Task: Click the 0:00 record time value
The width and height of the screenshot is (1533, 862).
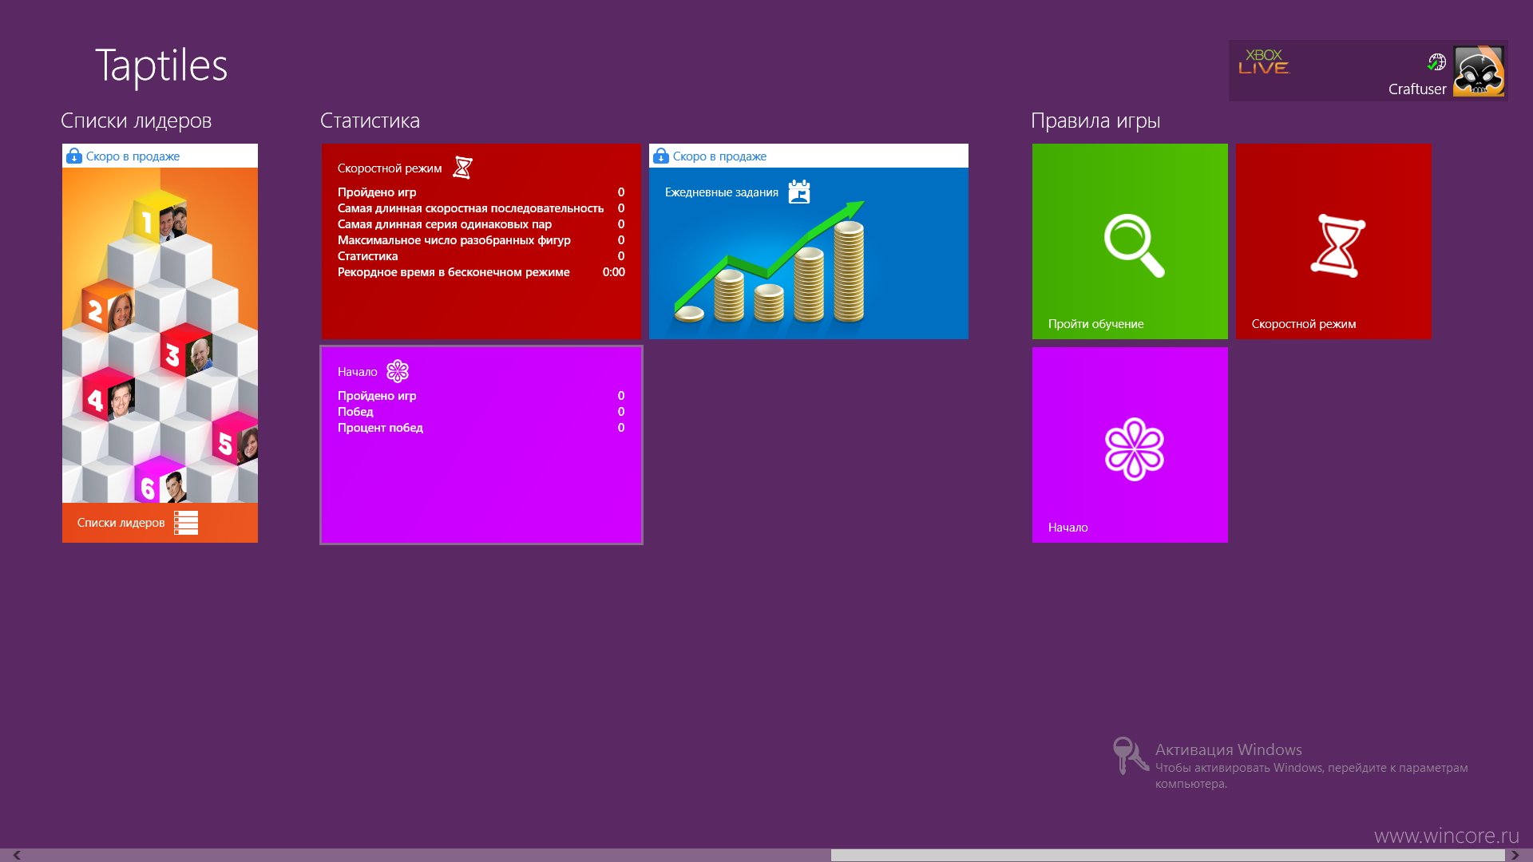Action: pyautogui.click(x=614, y=272)
